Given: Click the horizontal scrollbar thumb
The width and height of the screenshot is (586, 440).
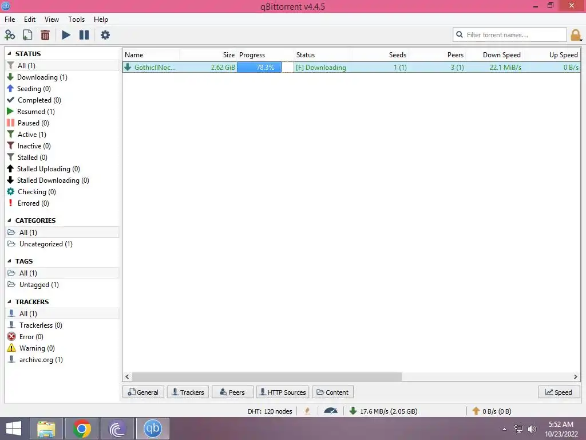Looking at the screenshot, I should click(267, 376).
